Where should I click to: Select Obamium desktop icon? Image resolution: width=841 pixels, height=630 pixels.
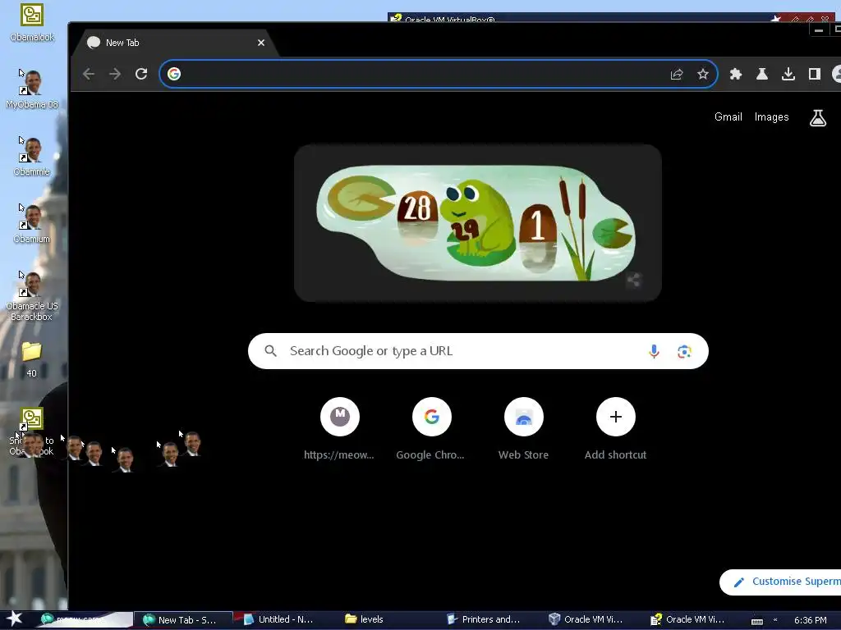pos(32,224)
